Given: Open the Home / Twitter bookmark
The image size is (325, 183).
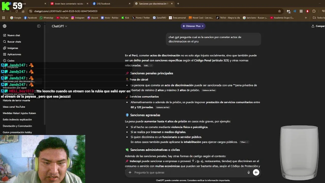Looking at the screenshot, I should (141, 18).
